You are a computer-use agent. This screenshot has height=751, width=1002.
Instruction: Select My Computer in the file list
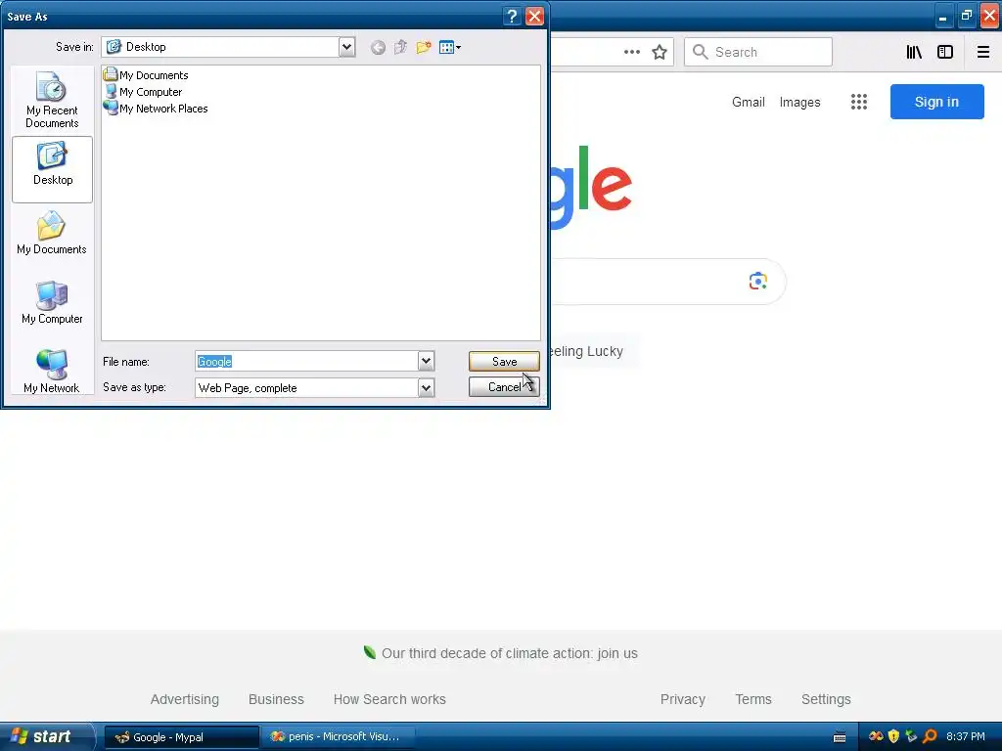143,92
